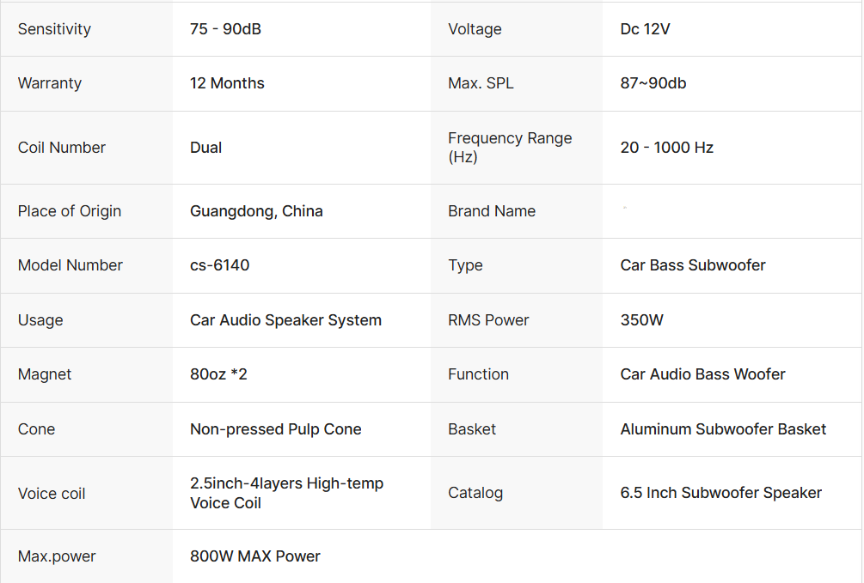Select the 75 - 90dB sensitivity value

click(225, 29)
